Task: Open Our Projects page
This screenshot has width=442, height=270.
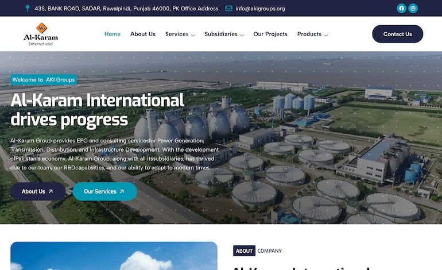Action: pyautogui.click(x=270, y=34)
